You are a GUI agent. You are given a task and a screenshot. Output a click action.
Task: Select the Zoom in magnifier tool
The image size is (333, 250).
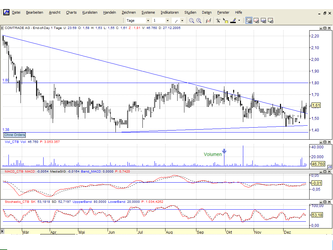click(198, 20)
